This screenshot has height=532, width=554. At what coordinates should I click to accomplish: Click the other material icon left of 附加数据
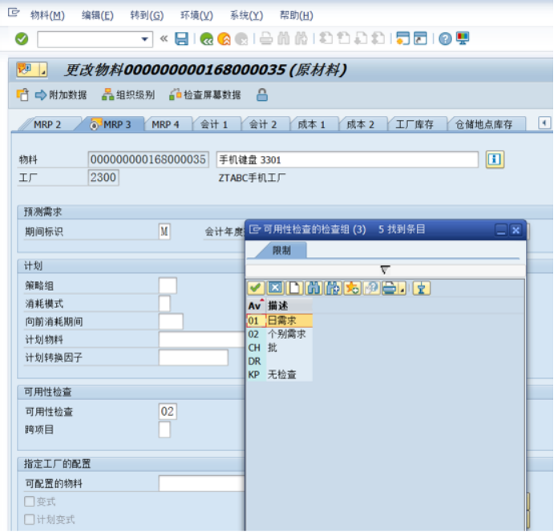(x=22, y=95)
